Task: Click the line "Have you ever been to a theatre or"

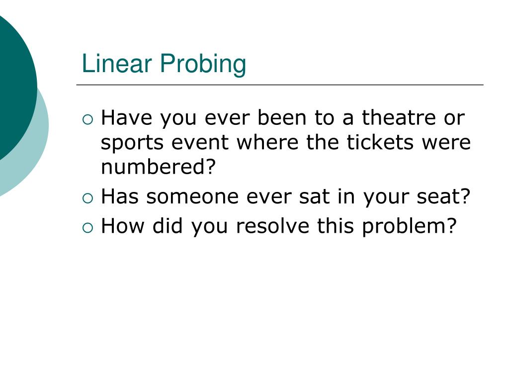Action: (x=283, y=117)
